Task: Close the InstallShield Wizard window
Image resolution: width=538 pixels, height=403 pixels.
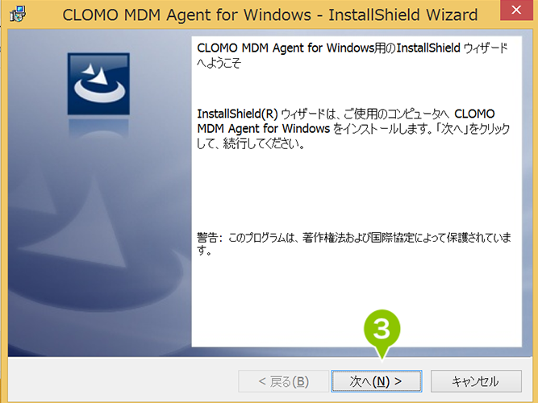Action: pyautogui.click(x=516, y=10)
